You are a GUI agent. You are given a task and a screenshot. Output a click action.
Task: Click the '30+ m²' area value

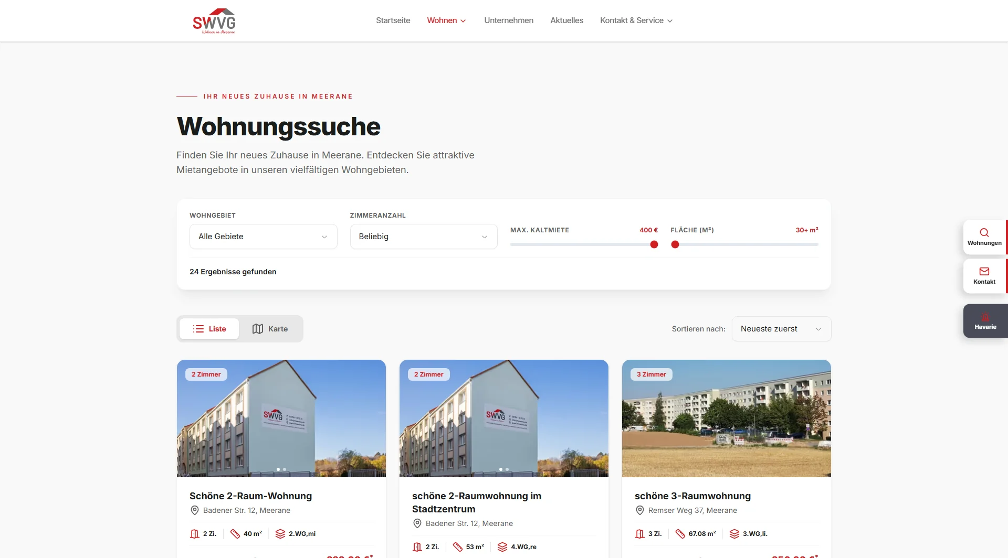click(x=807, y=230)
